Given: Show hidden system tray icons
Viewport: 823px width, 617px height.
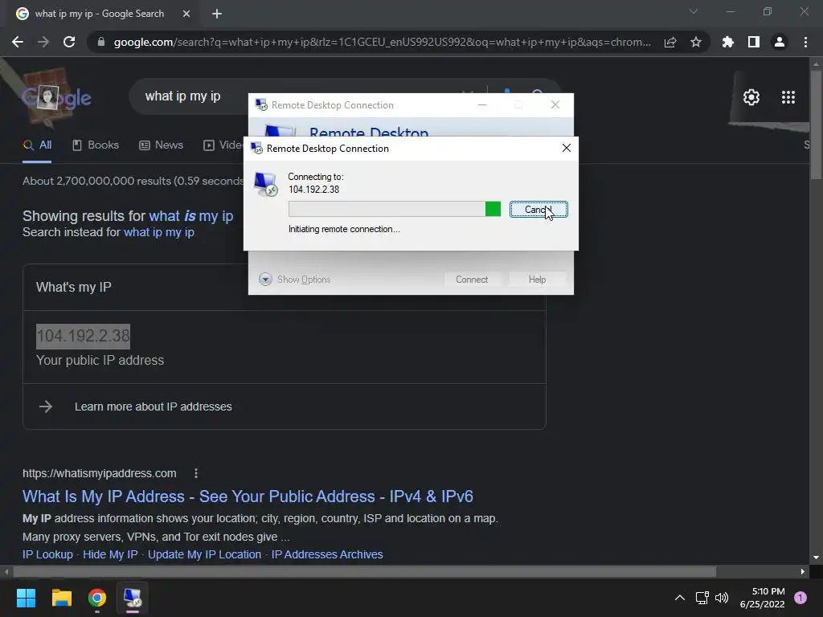Looking at the screenshot, I should click(679, 598).
